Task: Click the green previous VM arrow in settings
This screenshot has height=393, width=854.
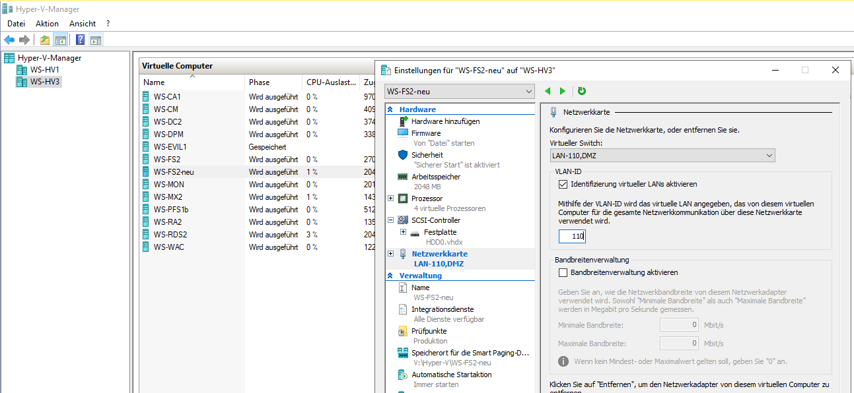Action: 548,91
